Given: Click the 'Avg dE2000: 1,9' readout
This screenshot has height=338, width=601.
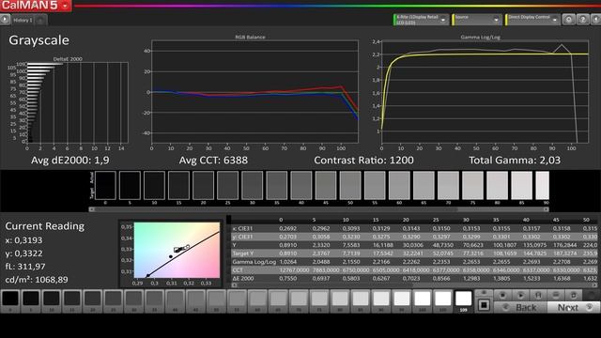Looking at the screenshot, I should 70,161.
